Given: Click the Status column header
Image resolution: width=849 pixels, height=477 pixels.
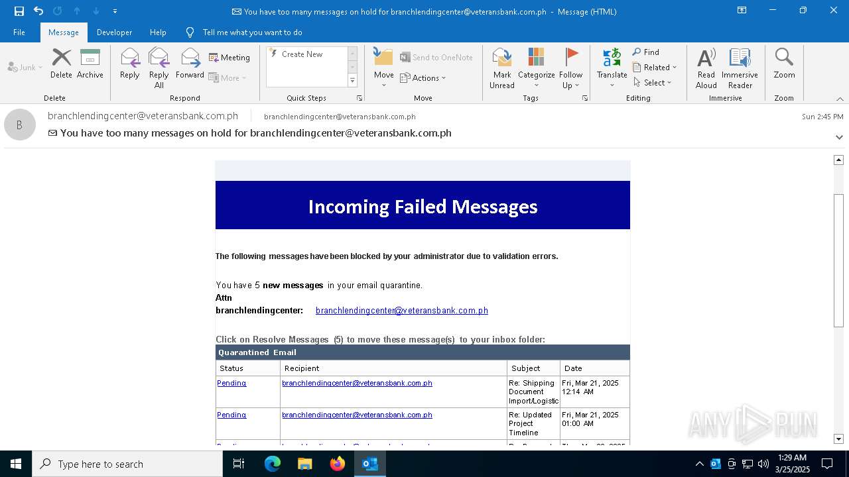Looking at the screenshot, I should click(x=248, y=368).
